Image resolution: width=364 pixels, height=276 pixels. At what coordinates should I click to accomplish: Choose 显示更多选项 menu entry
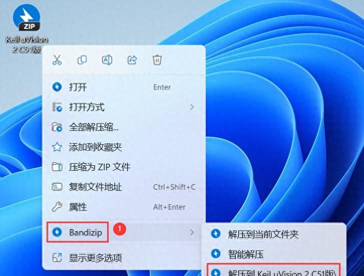click(x=124, y=258)
